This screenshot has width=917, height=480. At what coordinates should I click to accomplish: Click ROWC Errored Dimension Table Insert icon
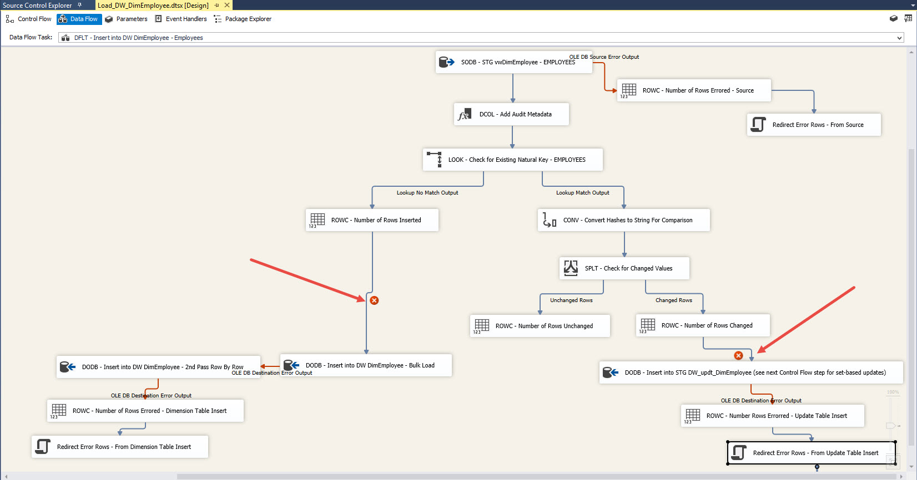pyautogui.click(x=58, y=411)
